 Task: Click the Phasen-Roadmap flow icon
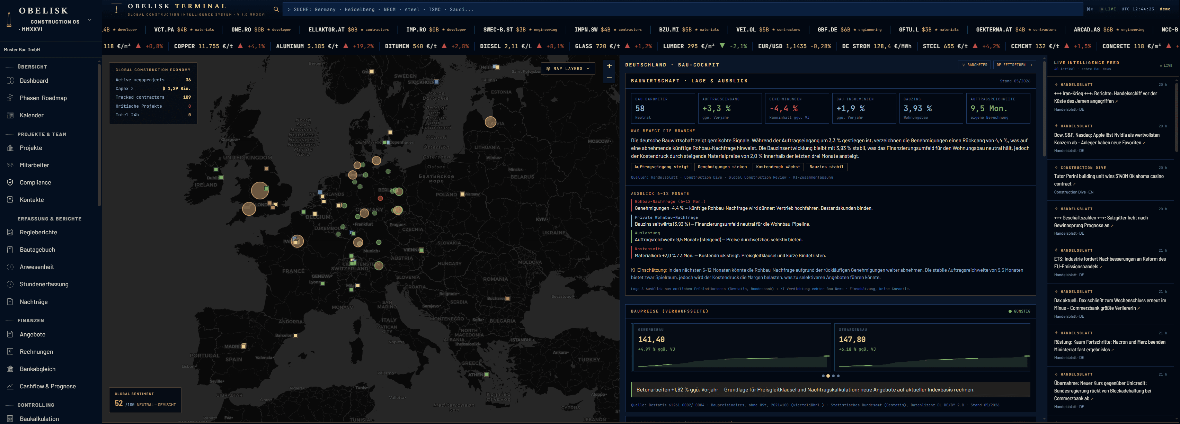10,98
